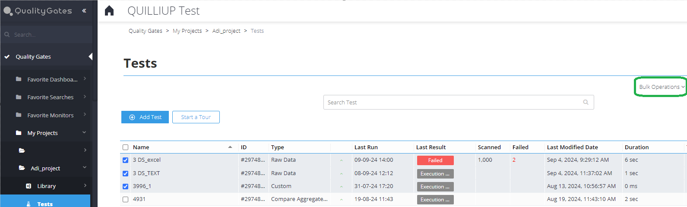Screen dimensions: 687x207
Task: Click the home icon
Action: point(109,10)
